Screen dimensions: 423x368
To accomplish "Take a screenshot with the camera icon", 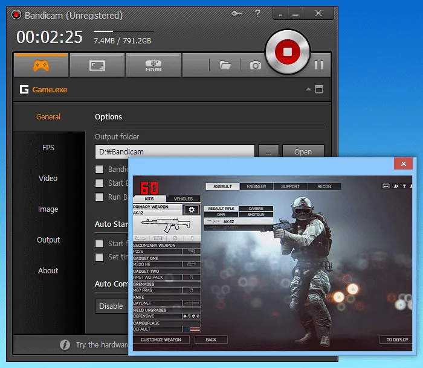I will tap(256, 65).
